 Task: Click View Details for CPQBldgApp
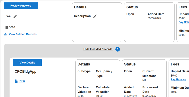coord(27,63)
